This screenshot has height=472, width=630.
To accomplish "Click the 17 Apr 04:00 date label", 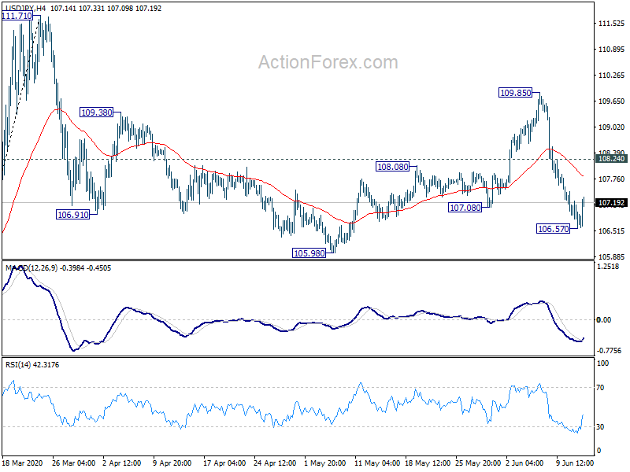I will click(224, 463).
